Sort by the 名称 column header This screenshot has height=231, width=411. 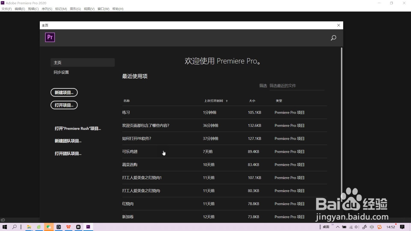coord(127,101)
